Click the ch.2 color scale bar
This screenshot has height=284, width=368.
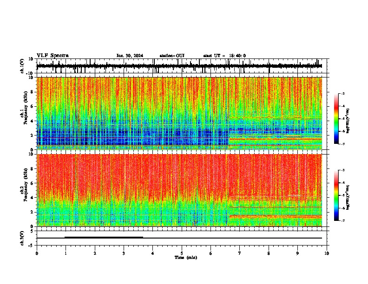(336, 195)
